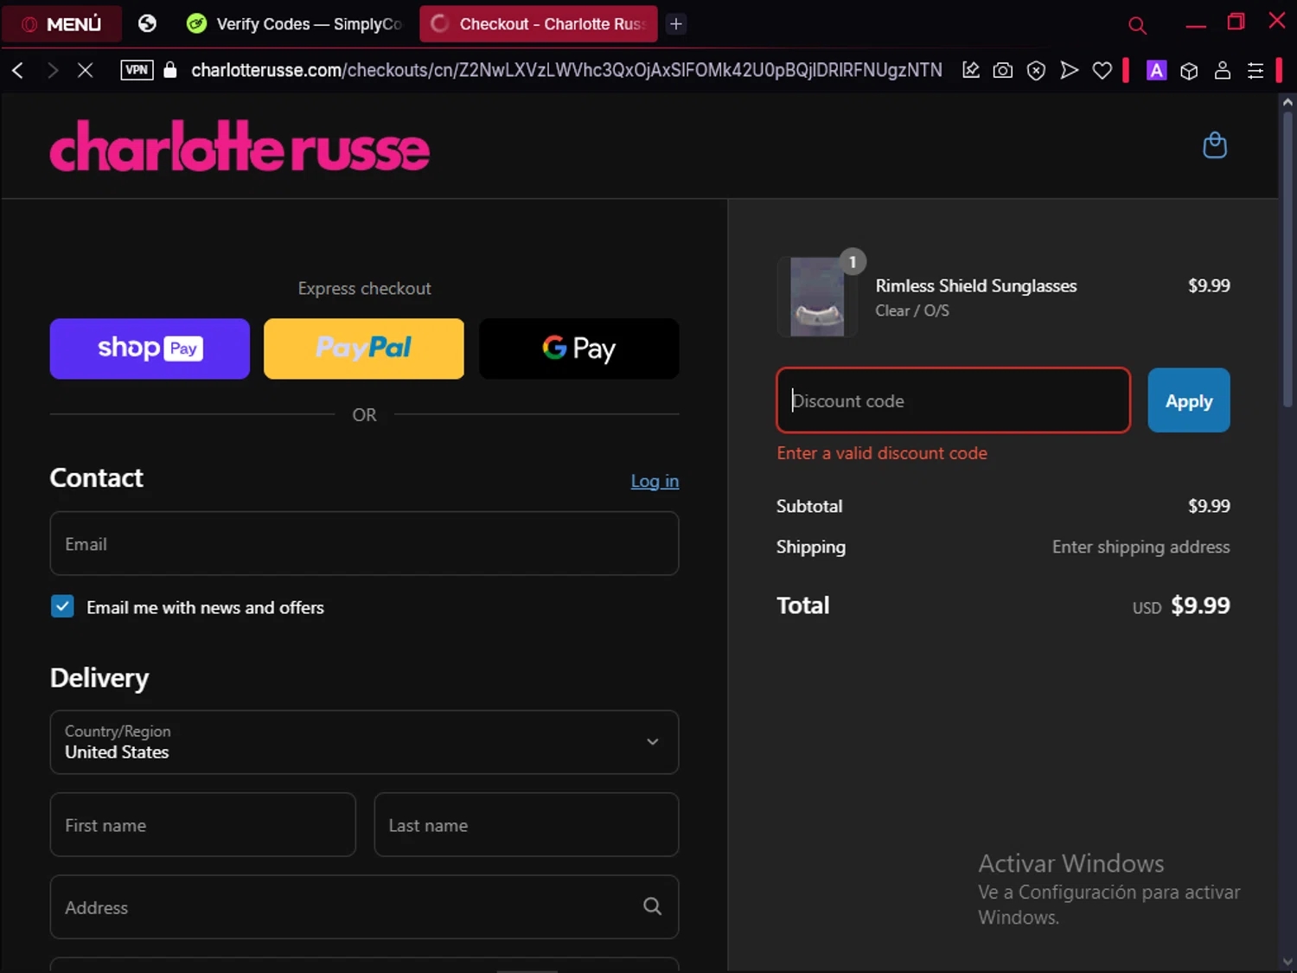Click the search tabs magnifier icon
Image resolution: width=1297 pixels, height=973 pixels.
pos(1137,25)
